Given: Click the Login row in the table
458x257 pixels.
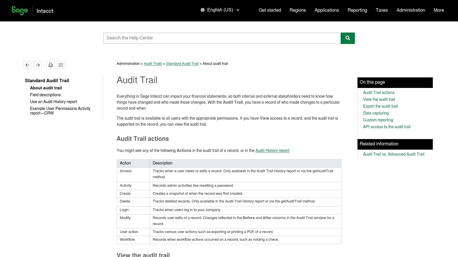Looking at the screenshot, I should [x=229, y=210].
